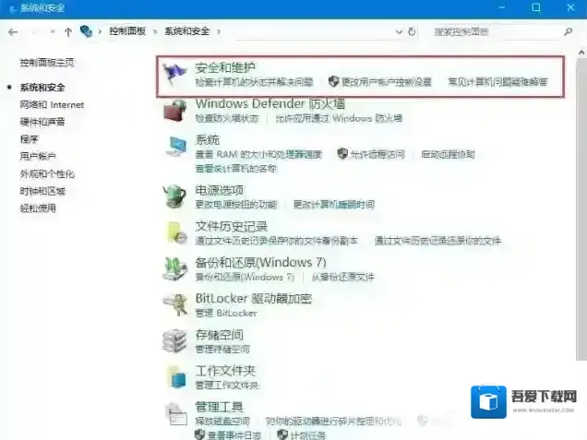Open Windows Defender 防火墙 heading
Screen dimensions: 587x440
click(x=270, y=103)
